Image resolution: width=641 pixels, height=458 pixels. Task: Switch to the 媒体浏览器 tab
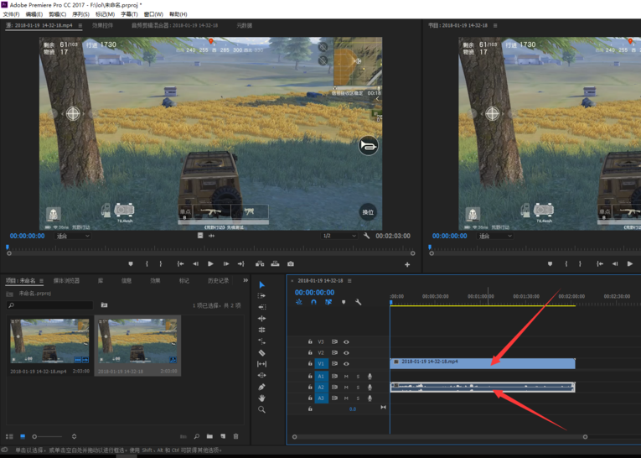[x=67, y=281]
